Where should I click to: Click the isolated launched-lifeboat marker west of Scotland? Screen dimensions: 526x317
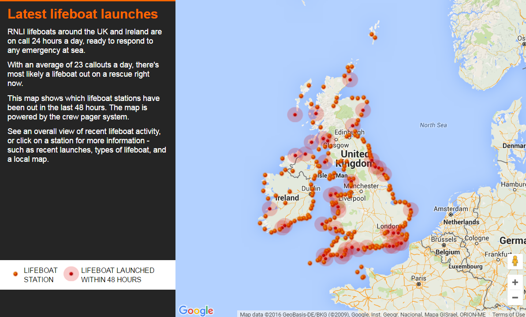[x=295, y=115]
